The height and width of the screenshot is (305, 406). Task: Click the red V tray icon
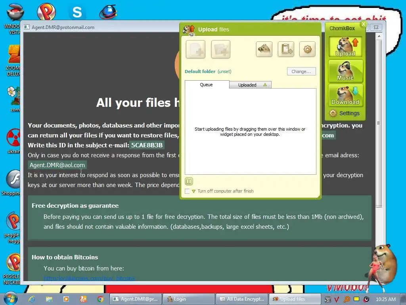[337, 299]
